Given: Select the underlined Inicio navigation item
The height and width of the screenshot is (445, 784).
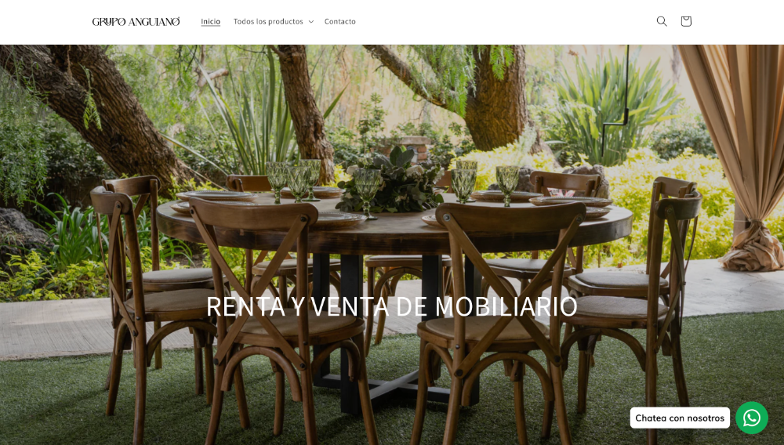Looking at the screenshot, I should click(x=210, y=21).
